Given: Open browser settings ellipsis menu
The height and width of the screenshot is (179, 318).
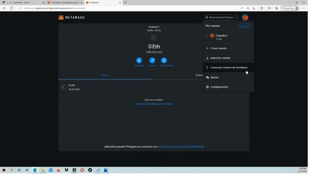Looking at the screenshot, I should tap(304, 8).
